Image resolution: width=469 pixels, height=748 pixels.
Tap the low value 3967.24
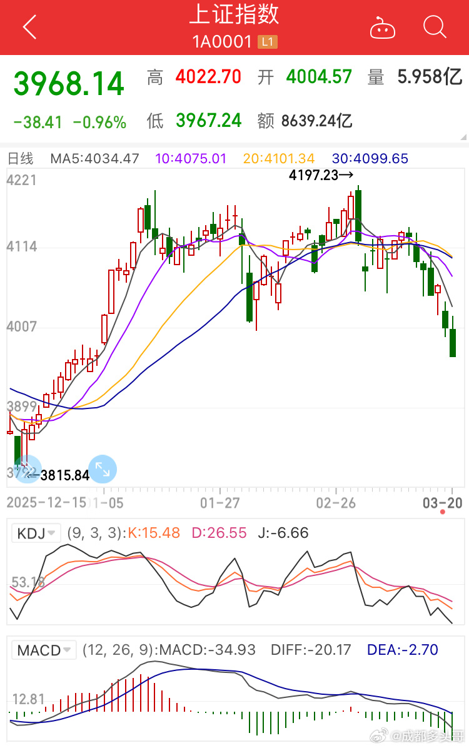pos(208,121)
